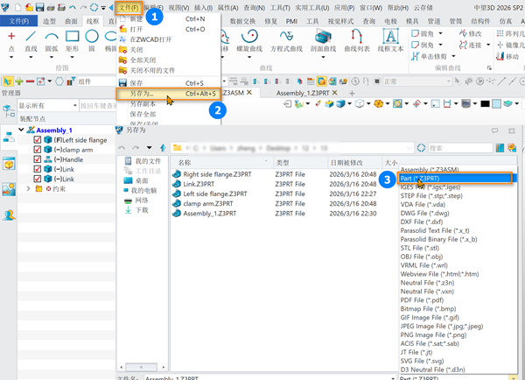Click the 圆角 fillet icon
Image resolution: width=525 pixels, height=380 pixels.
pyautogui.click(x=415, y=33)
